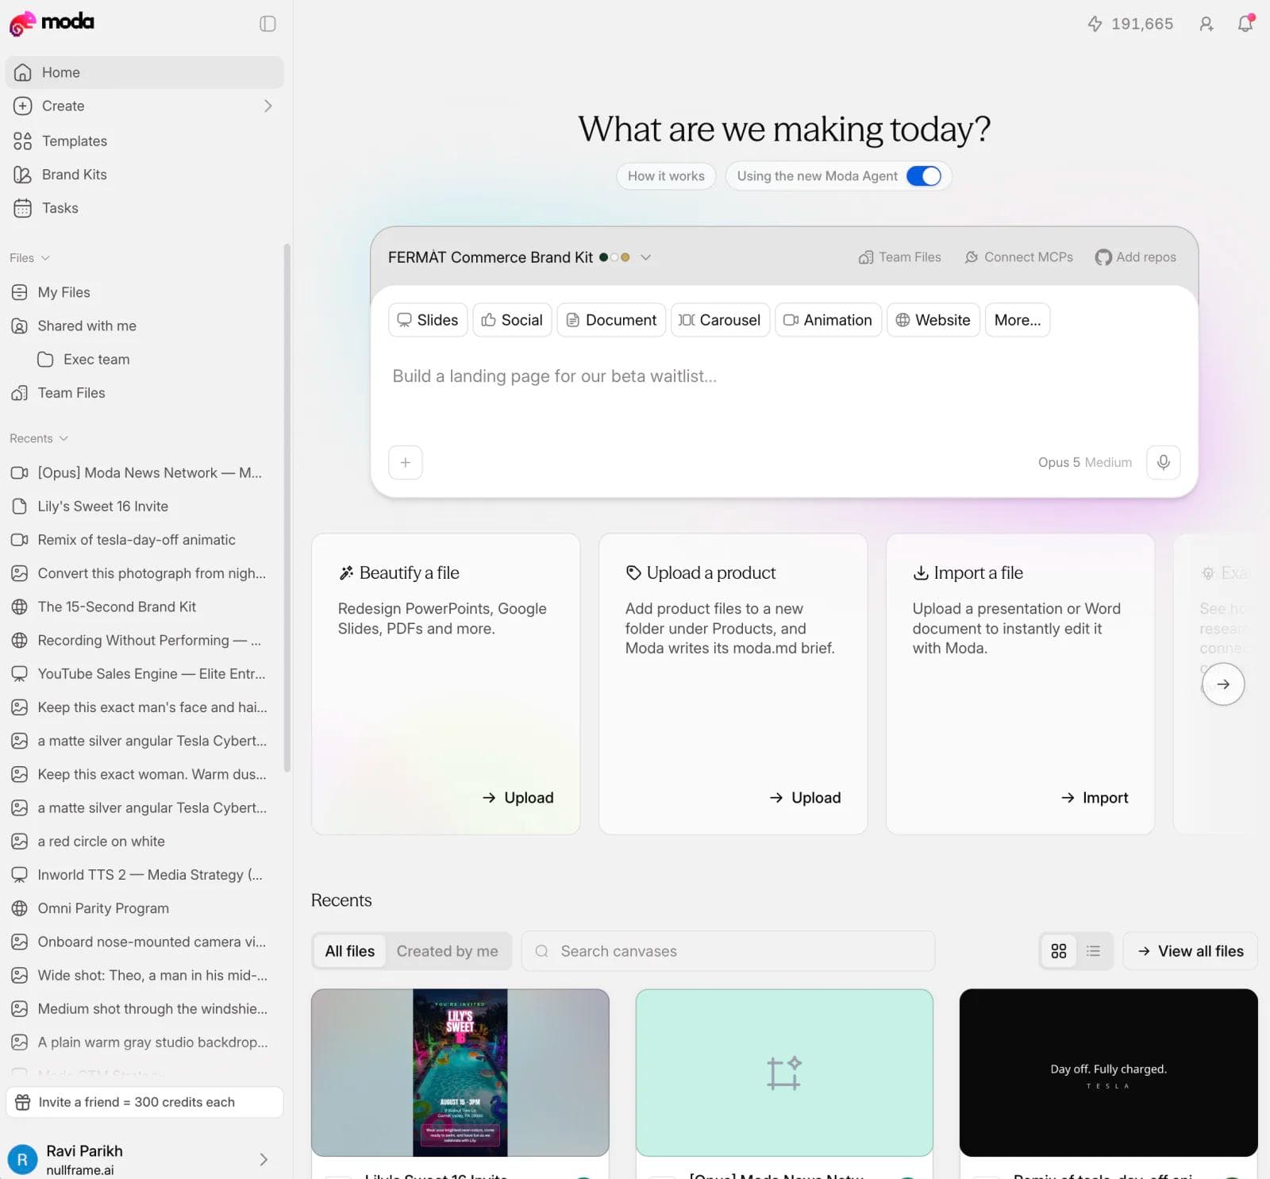Click the Moda logo
1270x1179 pixels.
pos(52,23)
